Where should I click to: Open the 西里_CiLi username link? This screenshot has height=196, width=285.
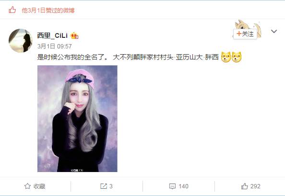click(52, 35)
